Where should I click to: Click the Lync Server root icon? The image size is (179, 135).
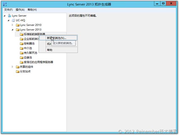(x=10, y=16)
